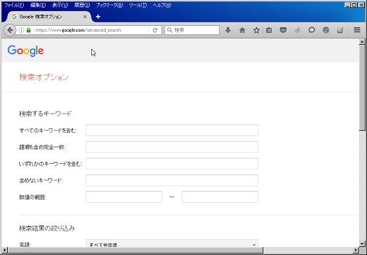Close the Google 検索オプション tab
The image size is (367, 255).
pyautogui.click(x=85, y=17)
